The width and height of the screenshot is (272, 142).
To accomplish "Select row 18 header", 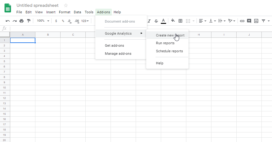I will [5, 130].
